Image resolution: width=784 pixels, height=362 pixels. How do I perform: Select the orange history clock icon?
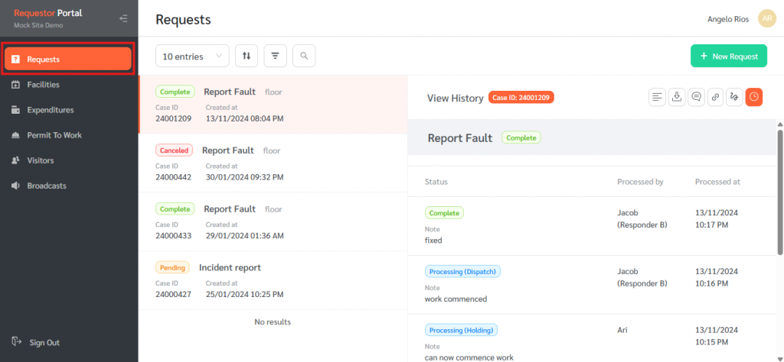(754, 97)
